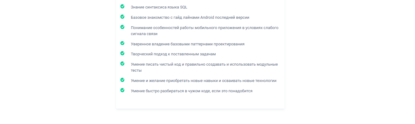Viewport: 415px width, 124px height.
Task: Click "Уверенное владение базовыми паттернами проектирования" text
Action: click(x=188, y=44)
